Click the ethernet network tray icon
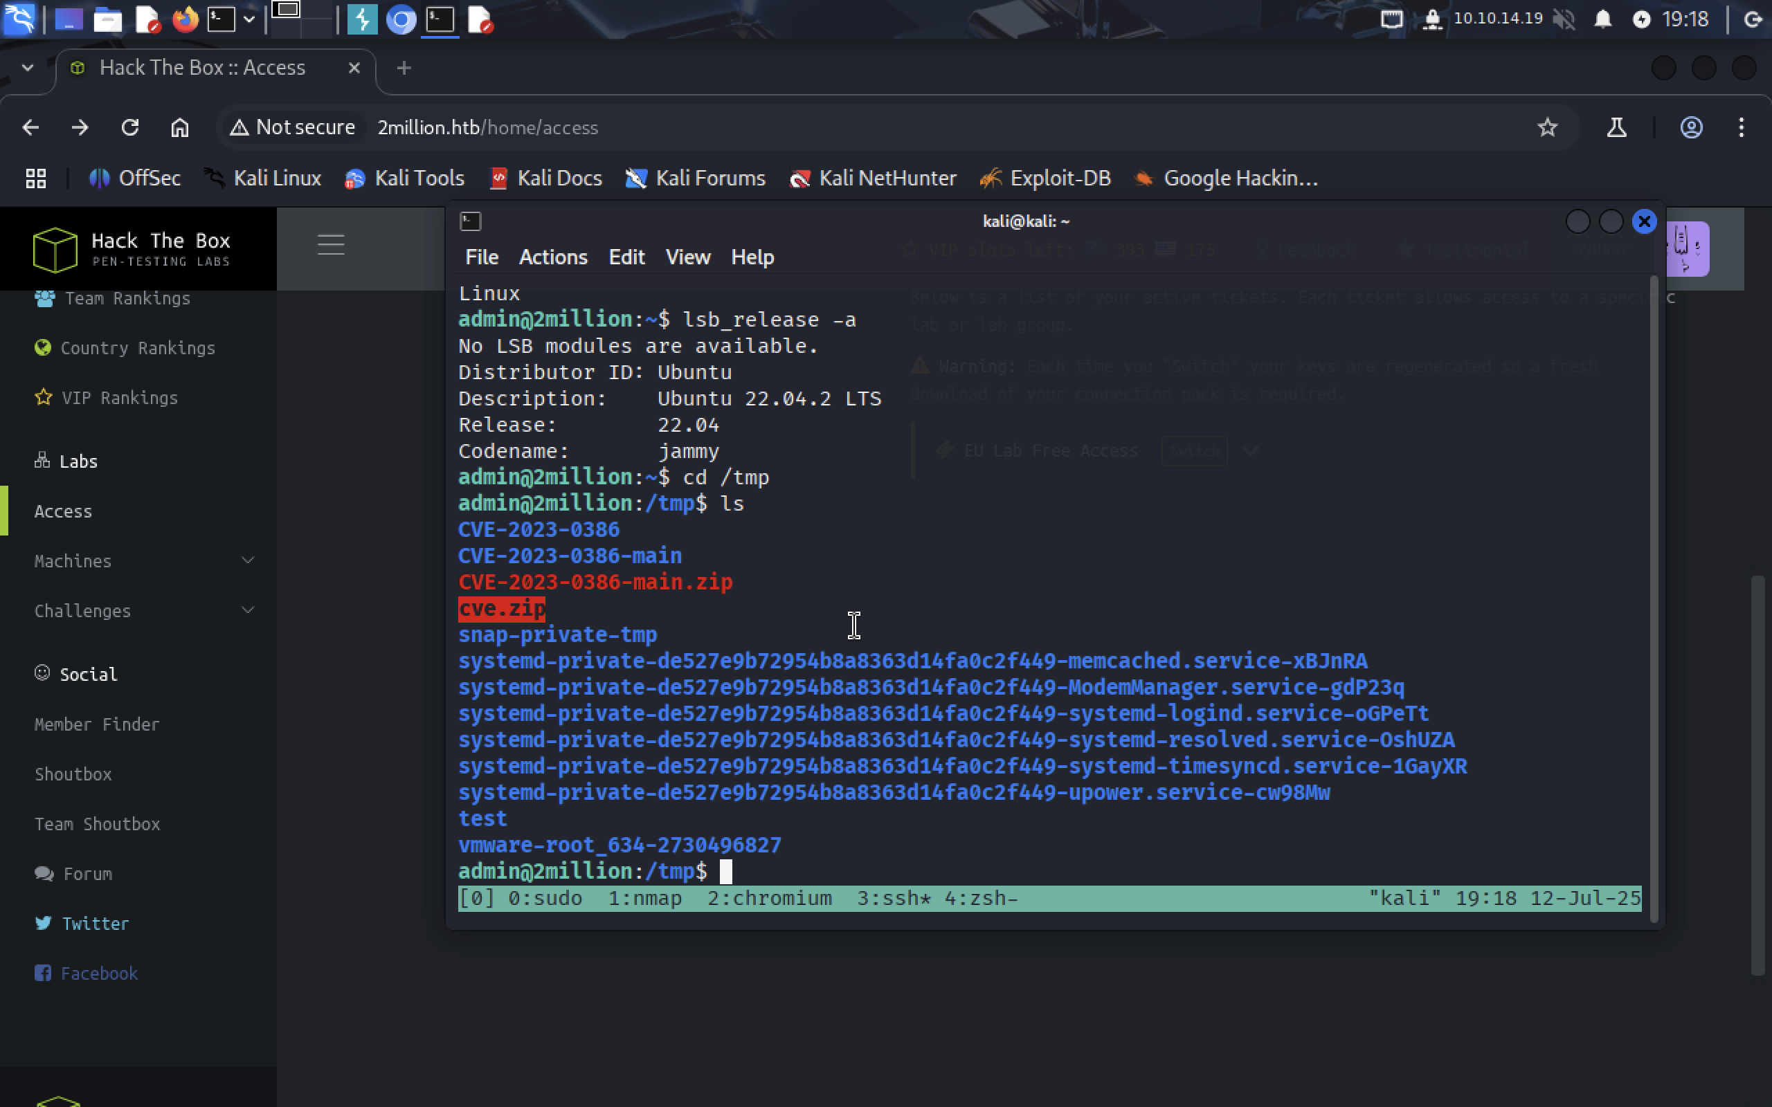1772x1107 pixels. click(1391, 19)
